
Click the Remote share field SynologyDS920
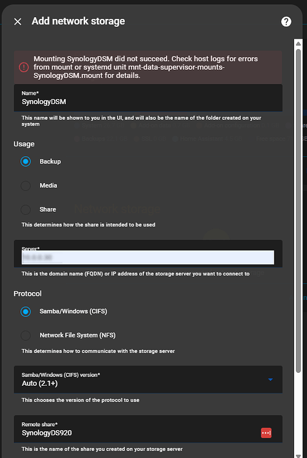(148, 429)
